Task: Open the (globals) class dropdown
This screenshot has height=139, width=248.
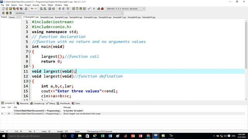Action: coord(42,13)
